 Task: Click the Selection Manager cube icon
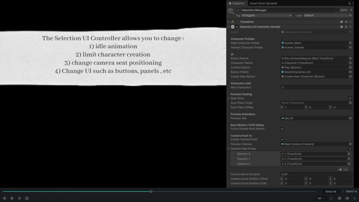[x=230, y=10]
